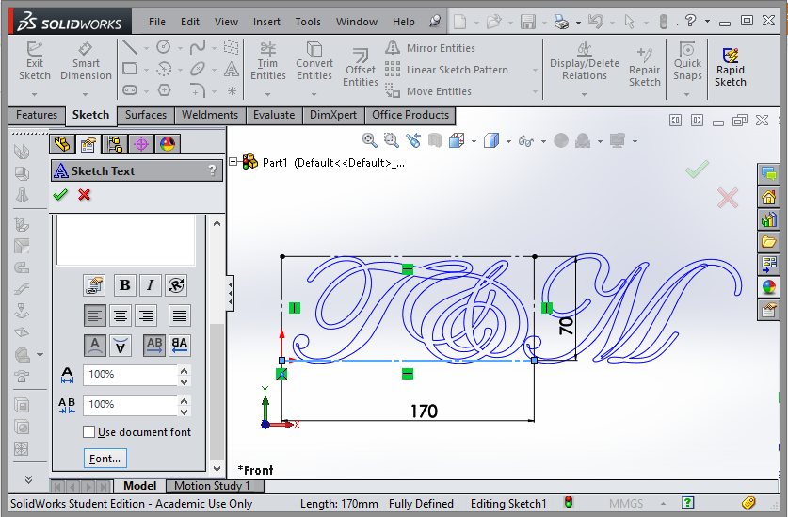Open Linear Sketch Pattern dropdown arrow
The height and width of the screenshot is (517, 788).
click(x=535, y=70)
